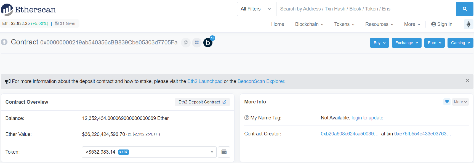Open contract creator address 0xb20a608c624ca50039

(350, 134)
